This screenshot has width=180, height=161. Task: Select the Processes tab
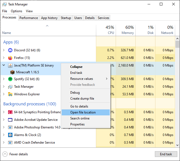pyautogui.click(x=9, y=17)
